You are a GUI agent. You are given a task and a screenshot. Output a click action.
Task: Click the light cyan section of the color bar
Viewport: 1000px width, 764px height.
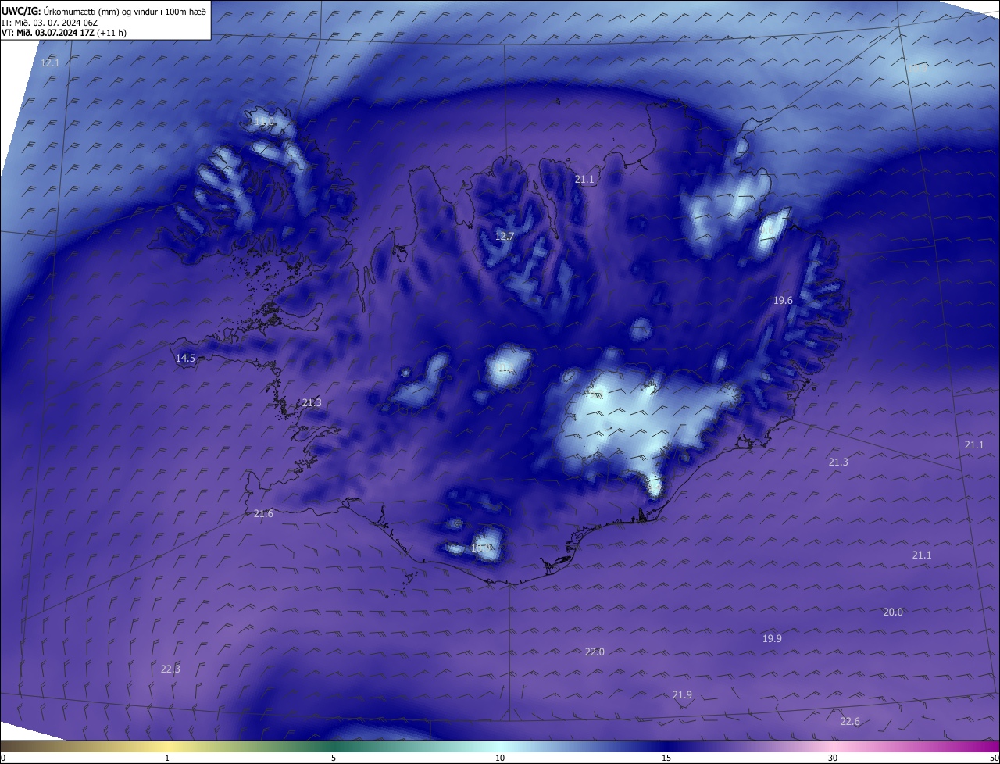point(500,746)
